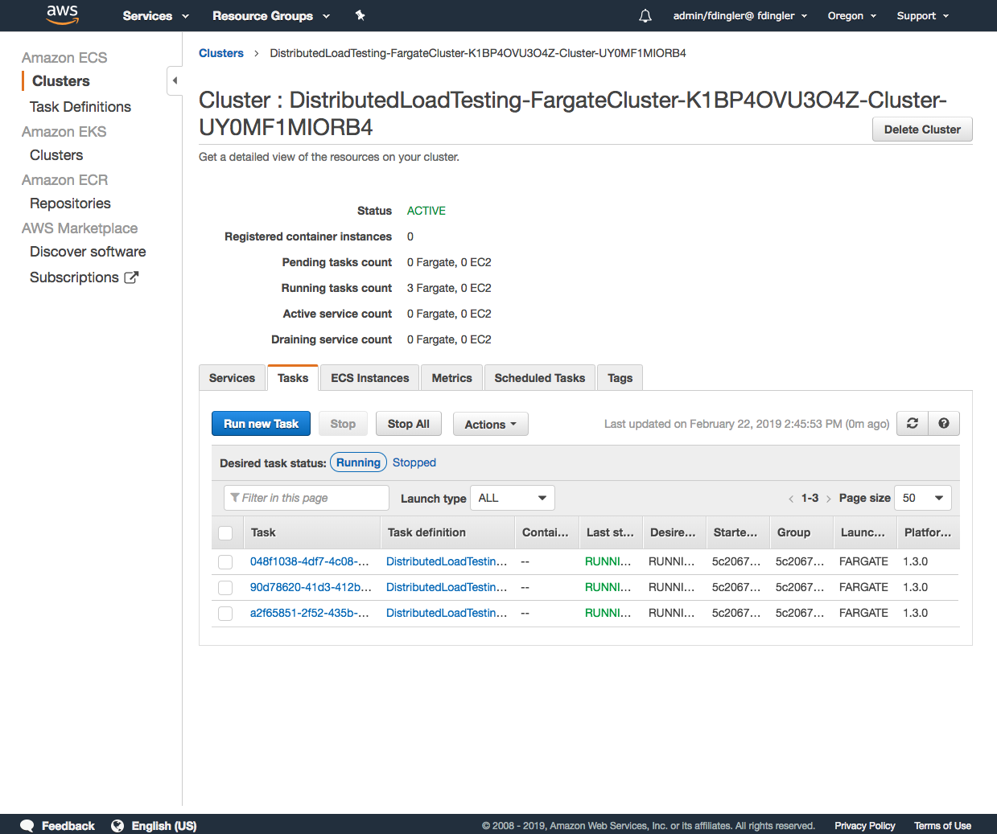Open Discover software in sidebar

coord(88,252)
